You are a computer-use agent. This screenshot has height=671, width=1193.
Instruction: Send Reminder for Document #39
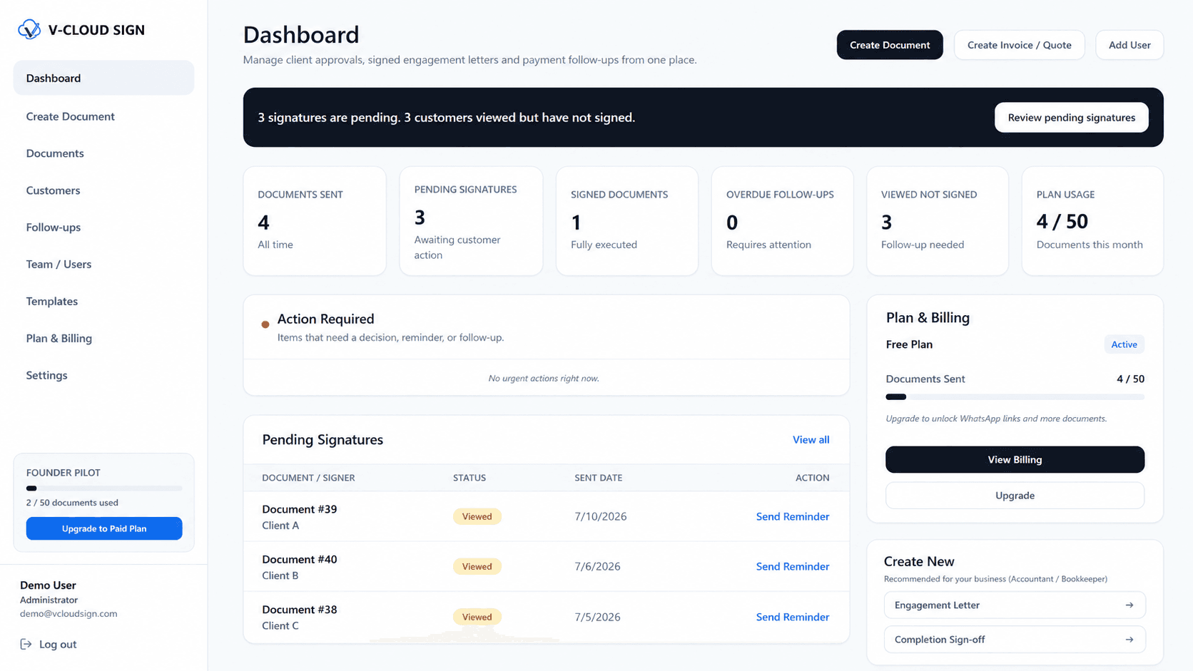point(792,516)
